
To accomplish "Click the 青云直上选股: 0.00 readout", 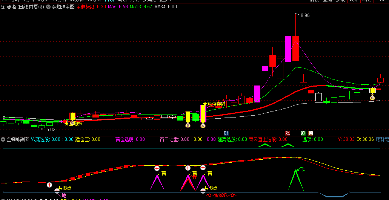I will (x=268, y=139).
